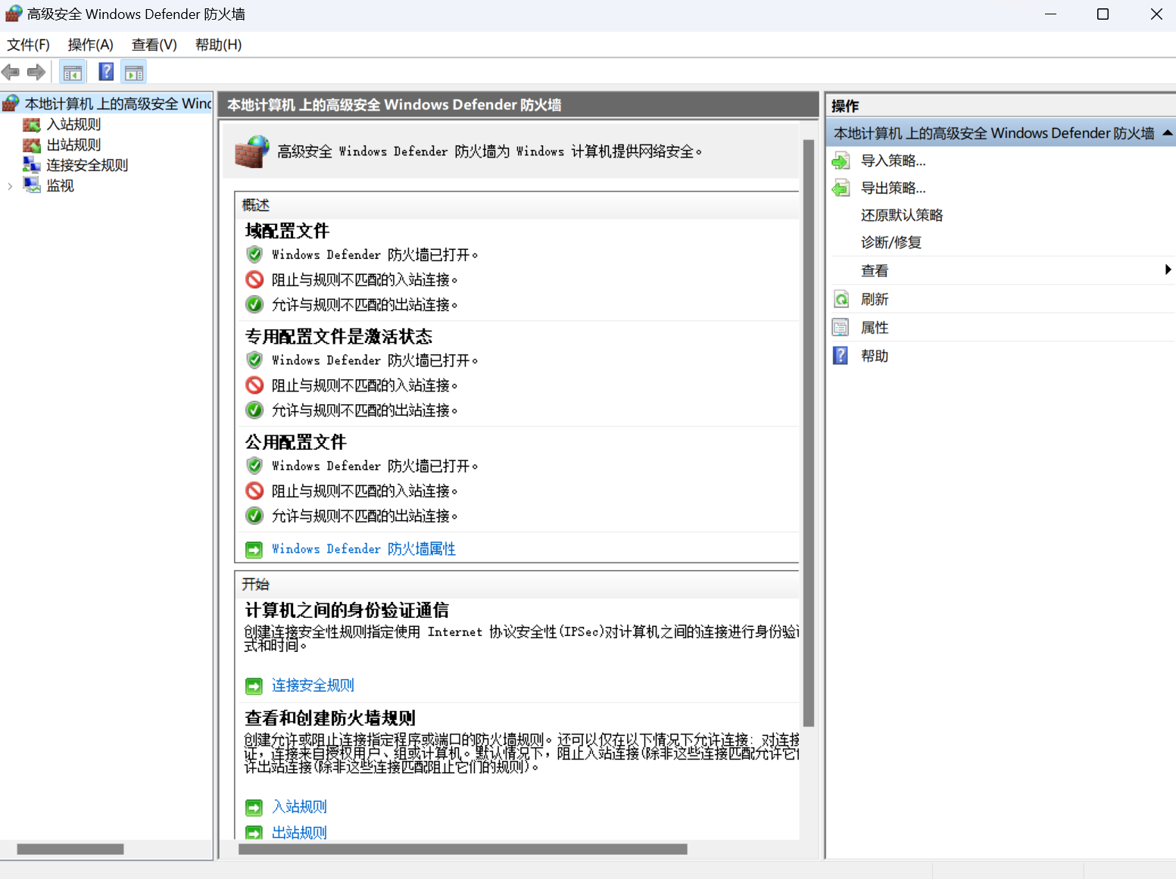
Task: Open the 操作(A) menu
Action: [x=91, y=45]
